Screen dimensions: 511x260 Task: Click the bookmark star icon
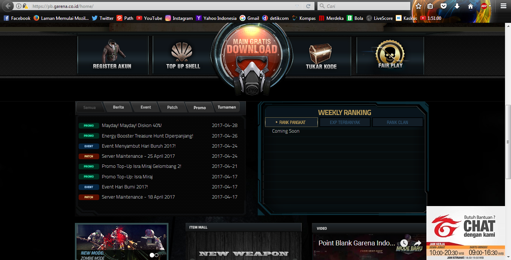419,6
